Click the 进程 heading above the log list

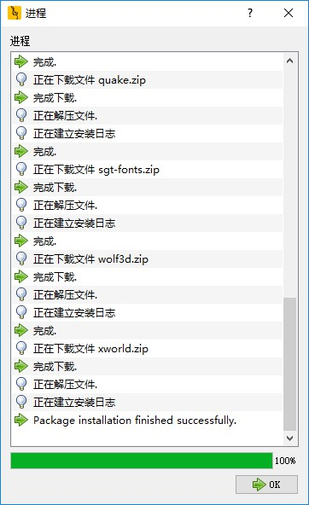(20, 41)
